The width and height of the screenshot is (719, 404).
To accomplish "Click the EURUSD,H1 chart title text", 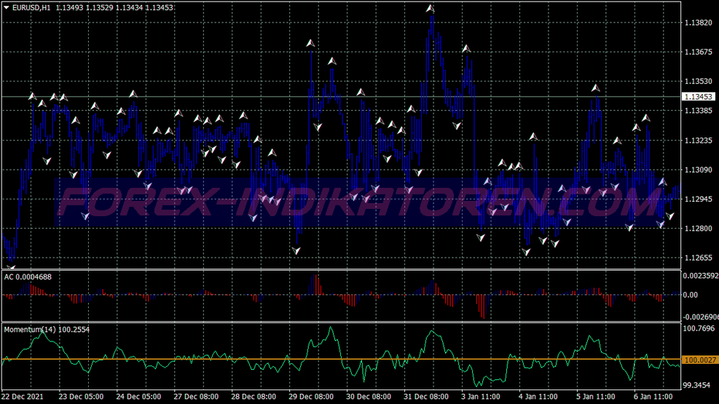I will pos(32,8).
